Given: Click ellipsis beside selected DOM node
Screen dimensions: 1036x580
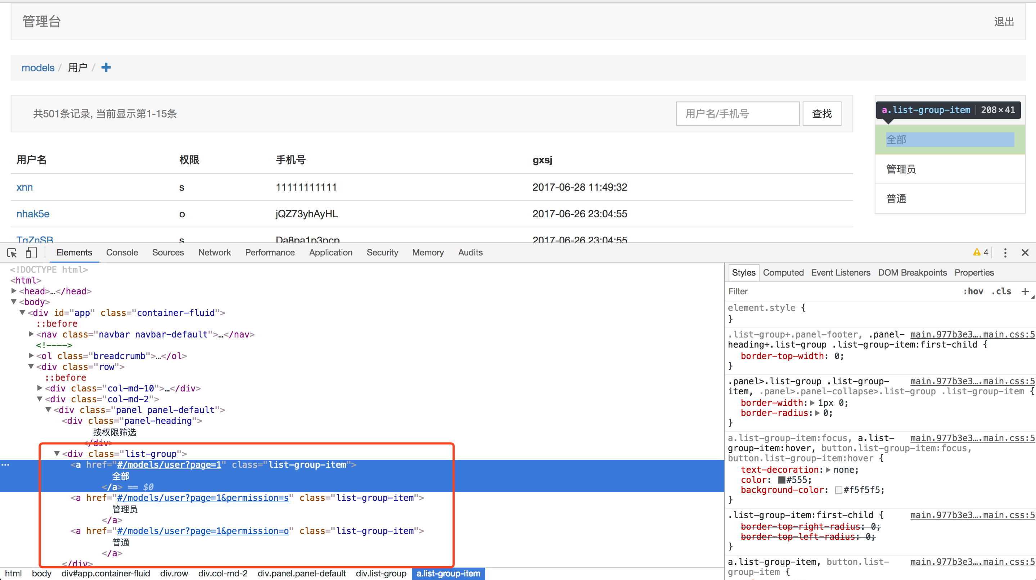Looking at the screenshot, I should pyautogui.click(x=5, y=465).
